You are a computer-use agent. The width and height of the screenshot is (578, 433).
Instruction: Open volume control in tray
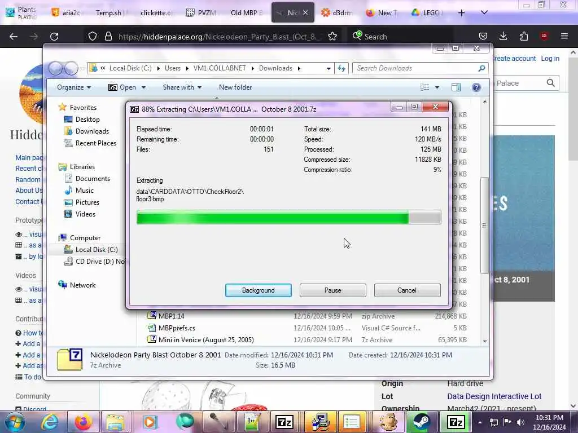click(520, 422)
